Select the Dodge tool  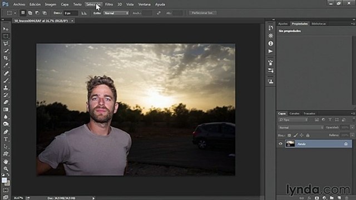pos(6,124)
